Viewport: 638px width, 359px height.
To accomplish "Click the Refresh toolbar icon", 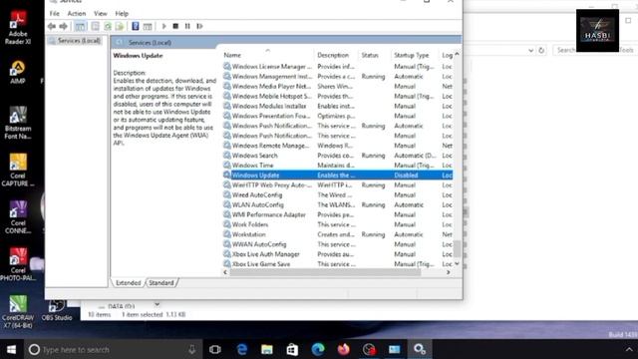I will [x=108, y=27].
